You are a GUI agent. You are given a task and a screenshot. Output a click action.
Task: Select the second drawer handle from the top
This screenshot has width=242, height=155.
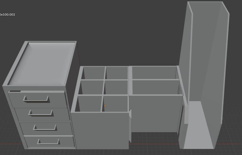coord(41,113)
